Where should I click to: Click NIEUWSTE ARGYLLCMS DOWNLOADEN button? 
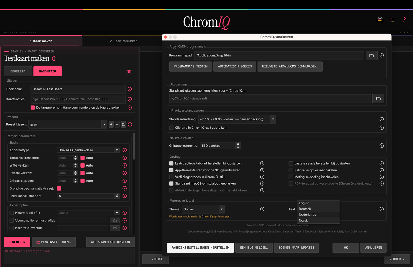pyautogui.click(x=290, y=66)
